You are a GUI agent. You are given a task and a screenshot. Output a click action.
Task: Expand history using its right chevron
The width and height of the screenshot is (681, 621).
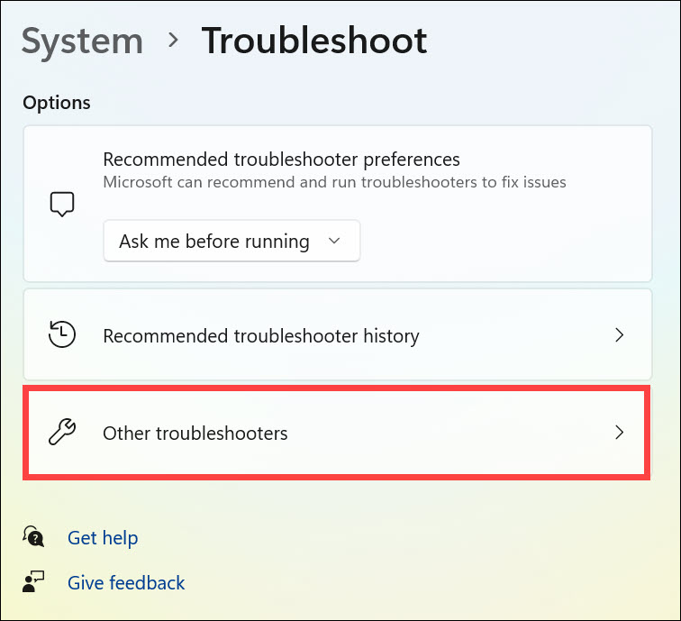[619, 335]
